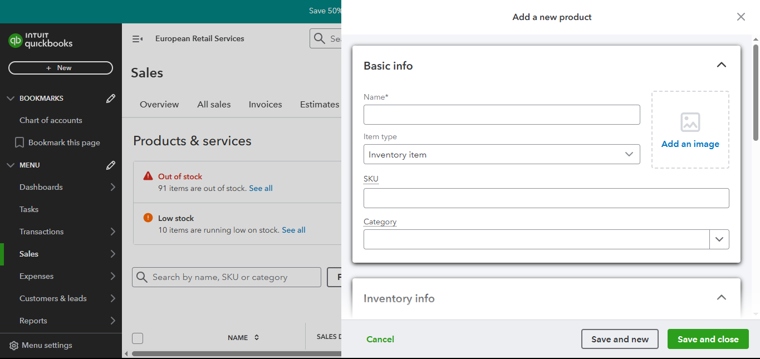Open the Expenses menu item
Viewport: 760px width, 359px height.
click(37, 276)
